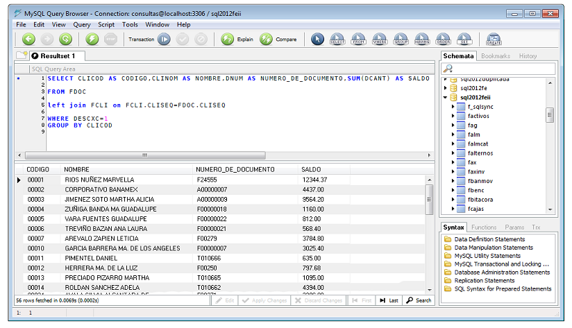Viewport: 572px width, 328px height.
Task: Expand the fag table
Action: (x=453, y=125)
